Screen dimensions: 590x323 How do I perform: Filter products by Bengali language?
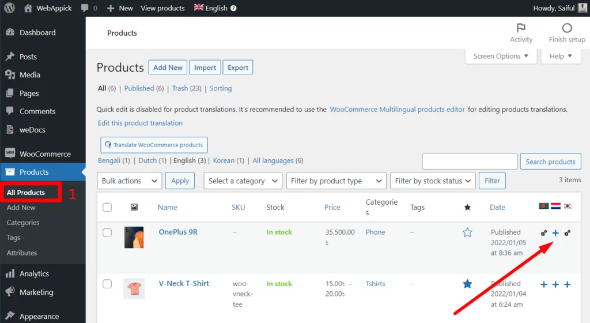tap(109, 160)
